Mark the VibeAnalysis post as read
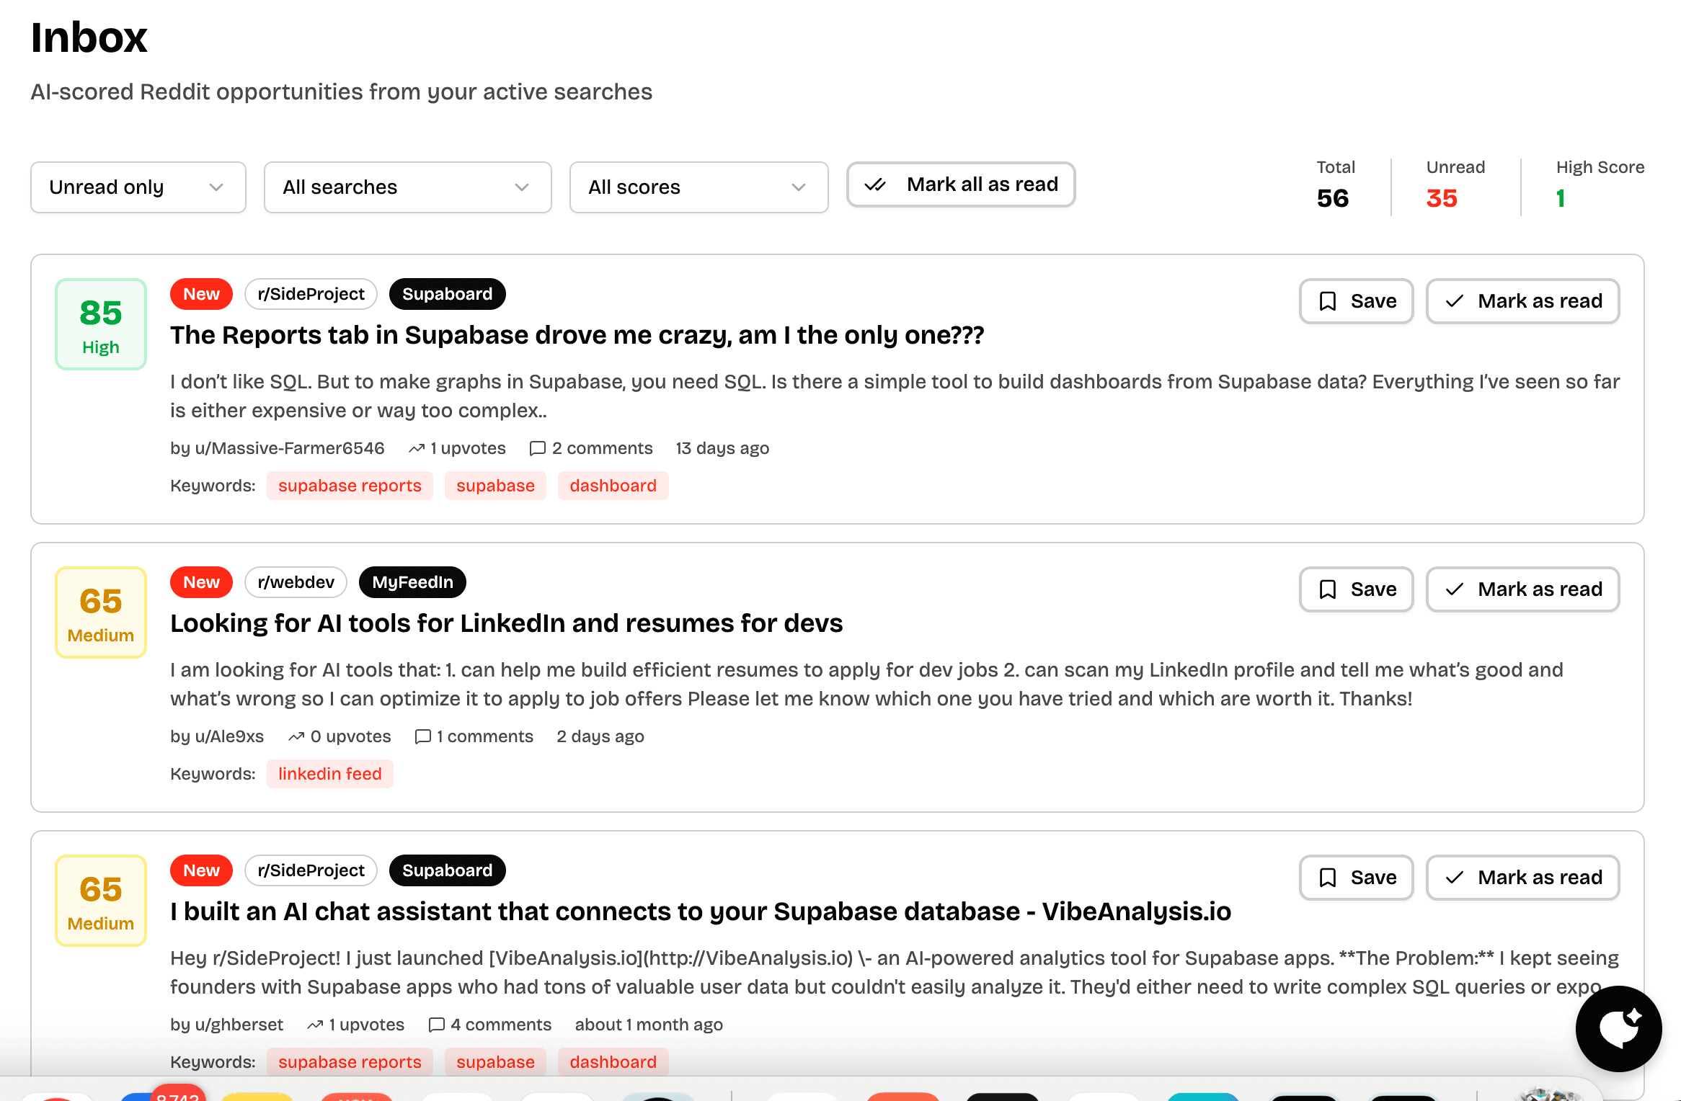1681x1101 pixels. coord(1522,878)
